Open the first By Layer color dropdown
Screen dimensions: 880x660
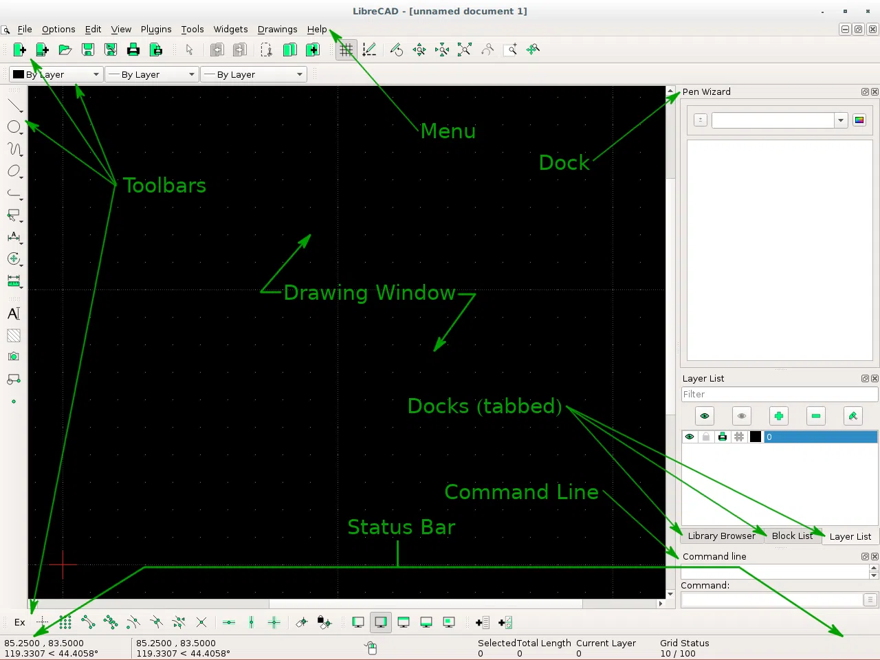click(x=96, y=74)
